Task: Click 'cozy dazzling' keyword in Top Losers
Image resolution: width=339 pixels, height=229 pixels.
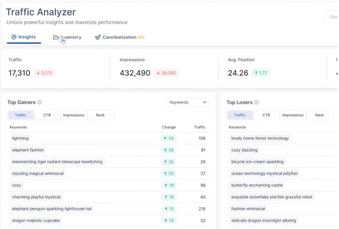Action: (244, 150)
